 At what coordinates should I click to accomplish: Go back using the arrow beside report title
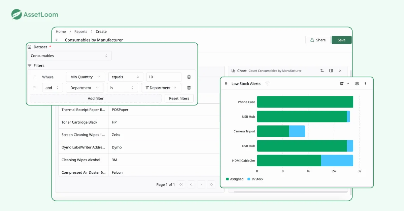coord(57,40)
